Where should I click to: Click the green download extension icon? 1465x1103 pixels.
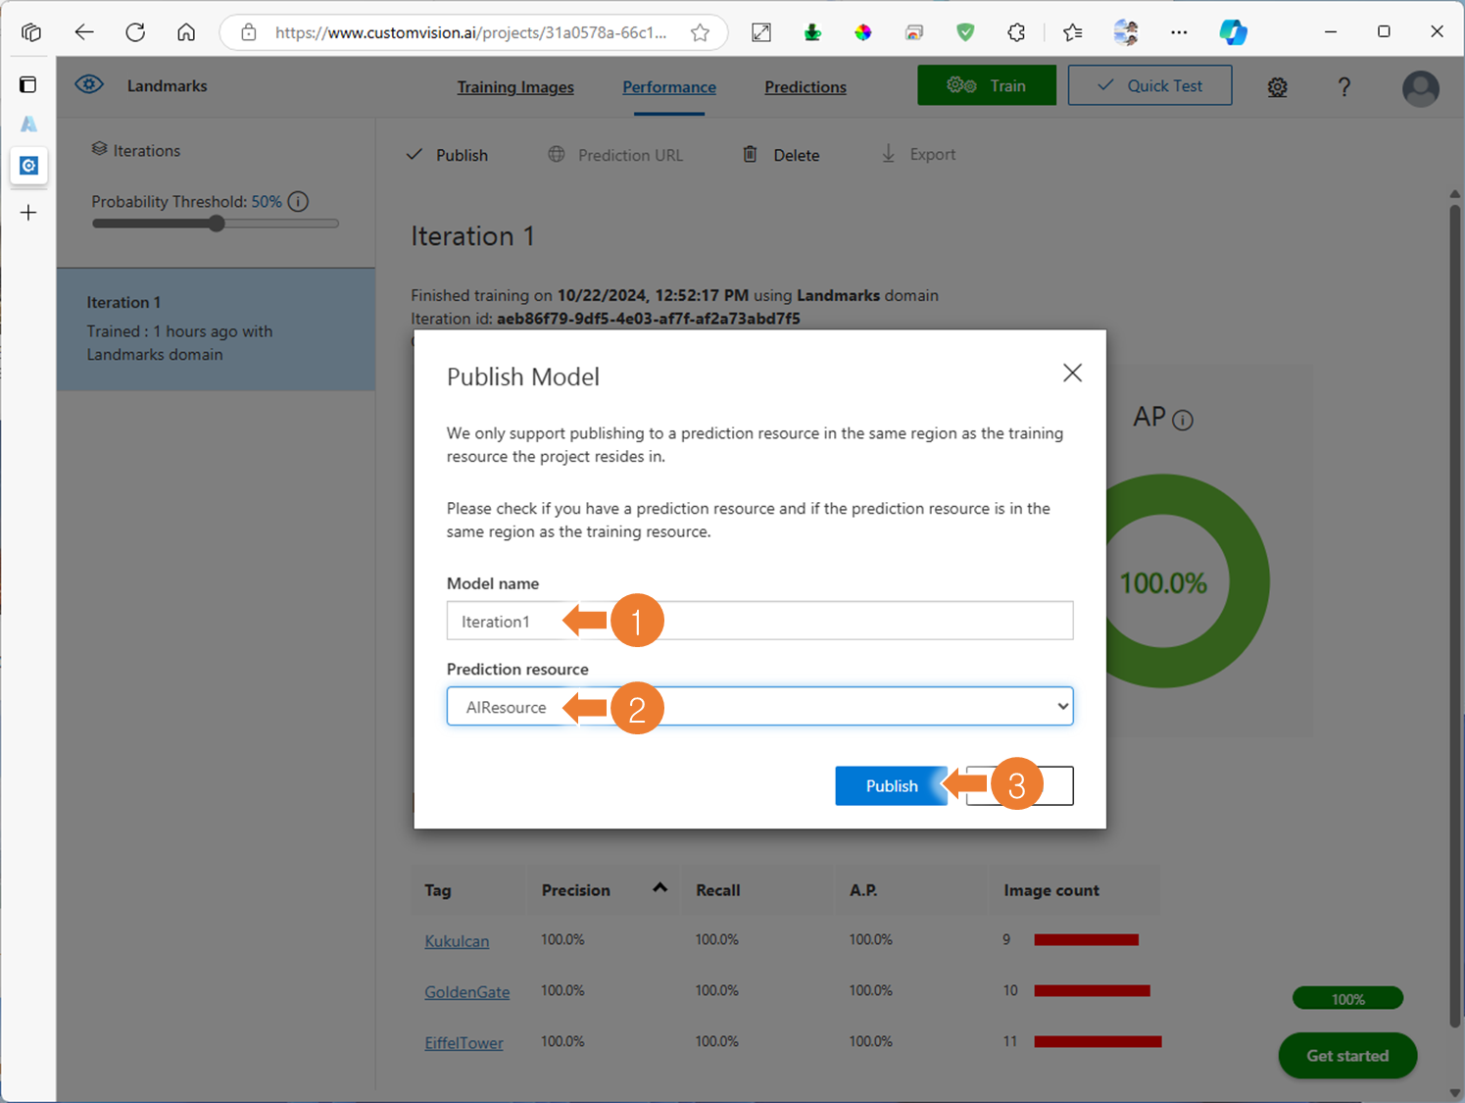812,32
